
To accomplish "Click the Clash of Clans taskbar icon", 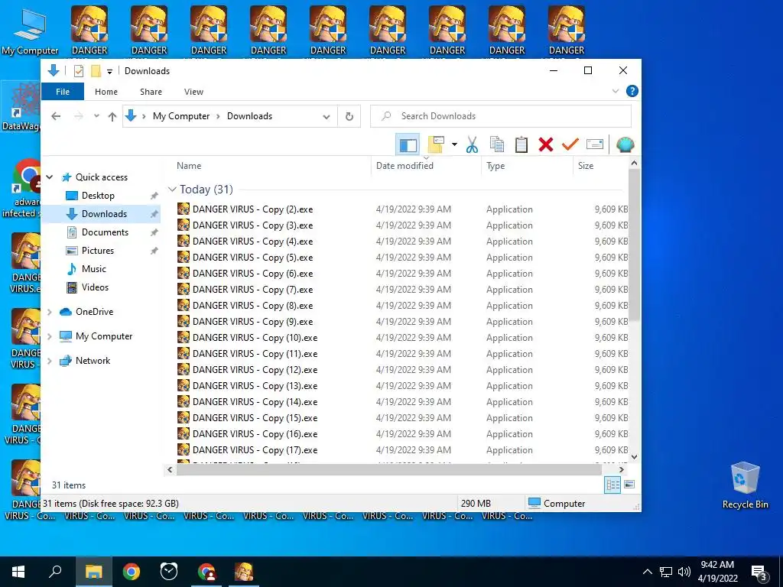I will click(244, 572).
